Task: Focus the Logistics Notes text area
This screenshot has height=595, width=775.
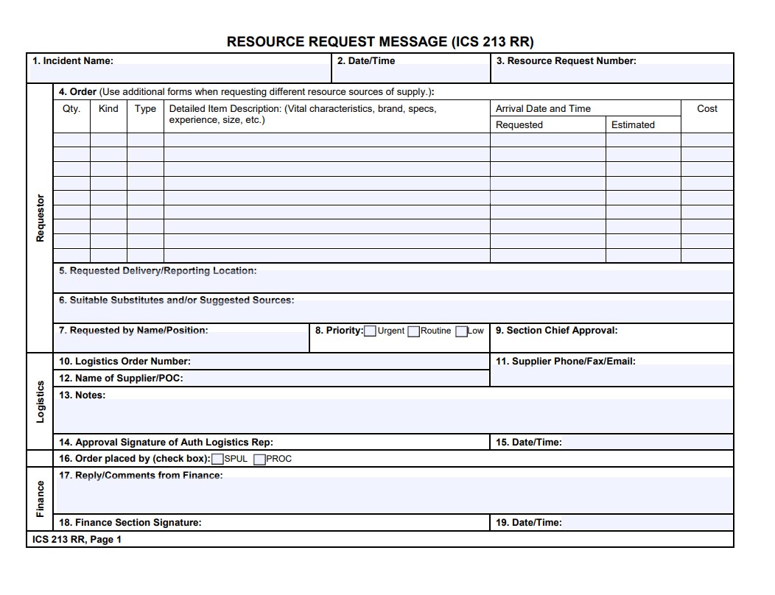Action: (394, 416)
